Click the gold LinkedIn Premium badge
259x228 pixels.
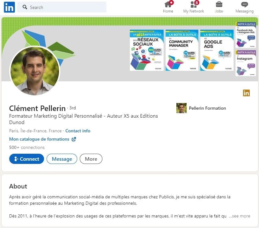click(x=246, y=93)
